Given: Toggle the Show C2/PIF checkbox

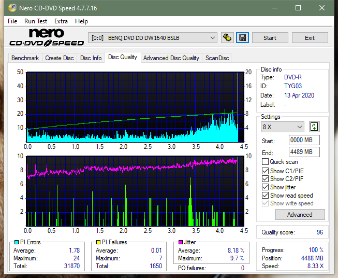Looking at the screenshot, I should (x=265, y=178).
